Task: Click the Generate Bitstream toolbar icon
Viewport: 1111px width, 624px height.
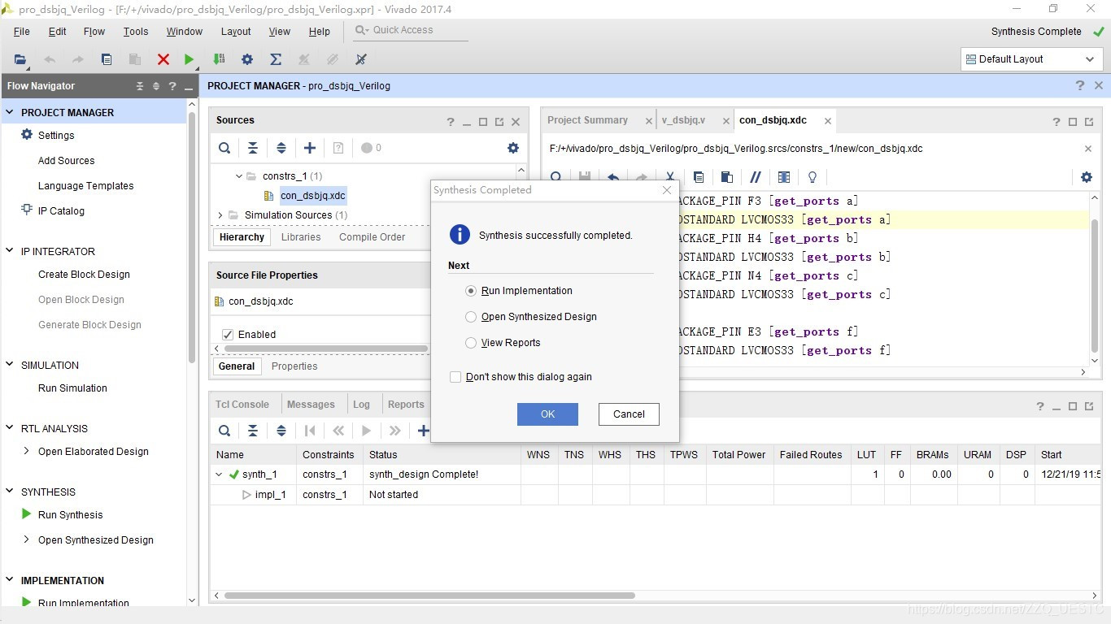Action: coord(219,59)
